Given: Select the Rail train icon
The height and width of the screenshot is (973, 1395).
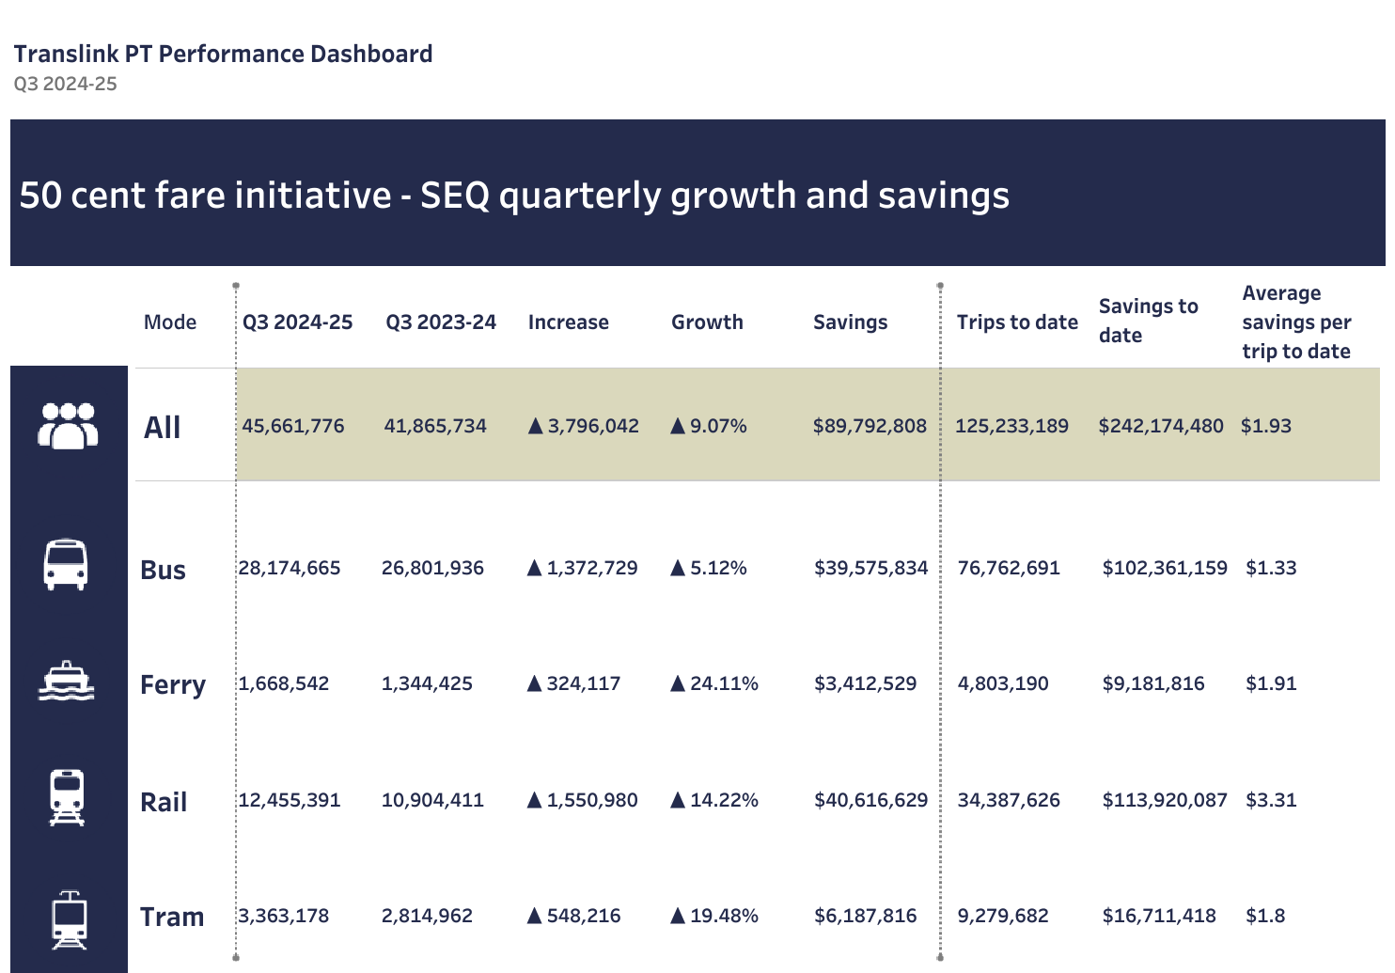Looking at the screenshot, I should 67,798.
